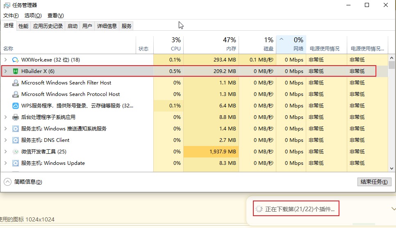This screenshot has height=228, width=396.
Task: Switch to the 性能 tab
Action: [x=23, y=26]
